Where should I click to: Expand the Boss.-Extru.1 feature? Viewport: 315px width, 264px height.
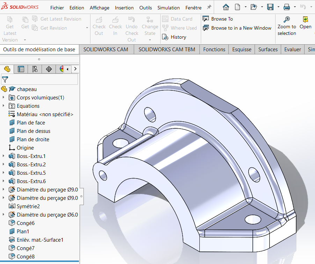pyautogui.click(x=3, y=156)
